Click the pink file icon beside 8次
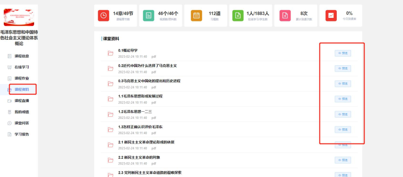The height and width of the screenshot is (177, 403). 285,16
